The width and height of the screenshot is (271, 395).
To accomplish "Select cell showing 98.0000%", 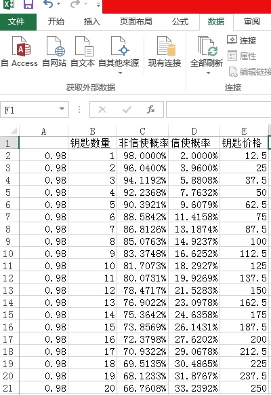I will coord(142,156).
